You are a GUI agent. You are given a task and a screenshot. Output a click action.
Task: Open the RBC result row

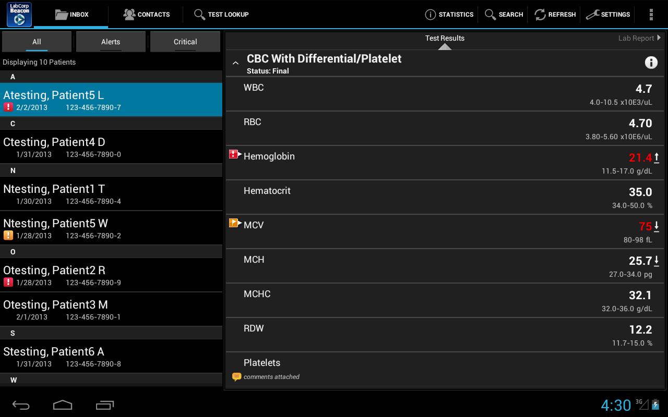(445, 128)
